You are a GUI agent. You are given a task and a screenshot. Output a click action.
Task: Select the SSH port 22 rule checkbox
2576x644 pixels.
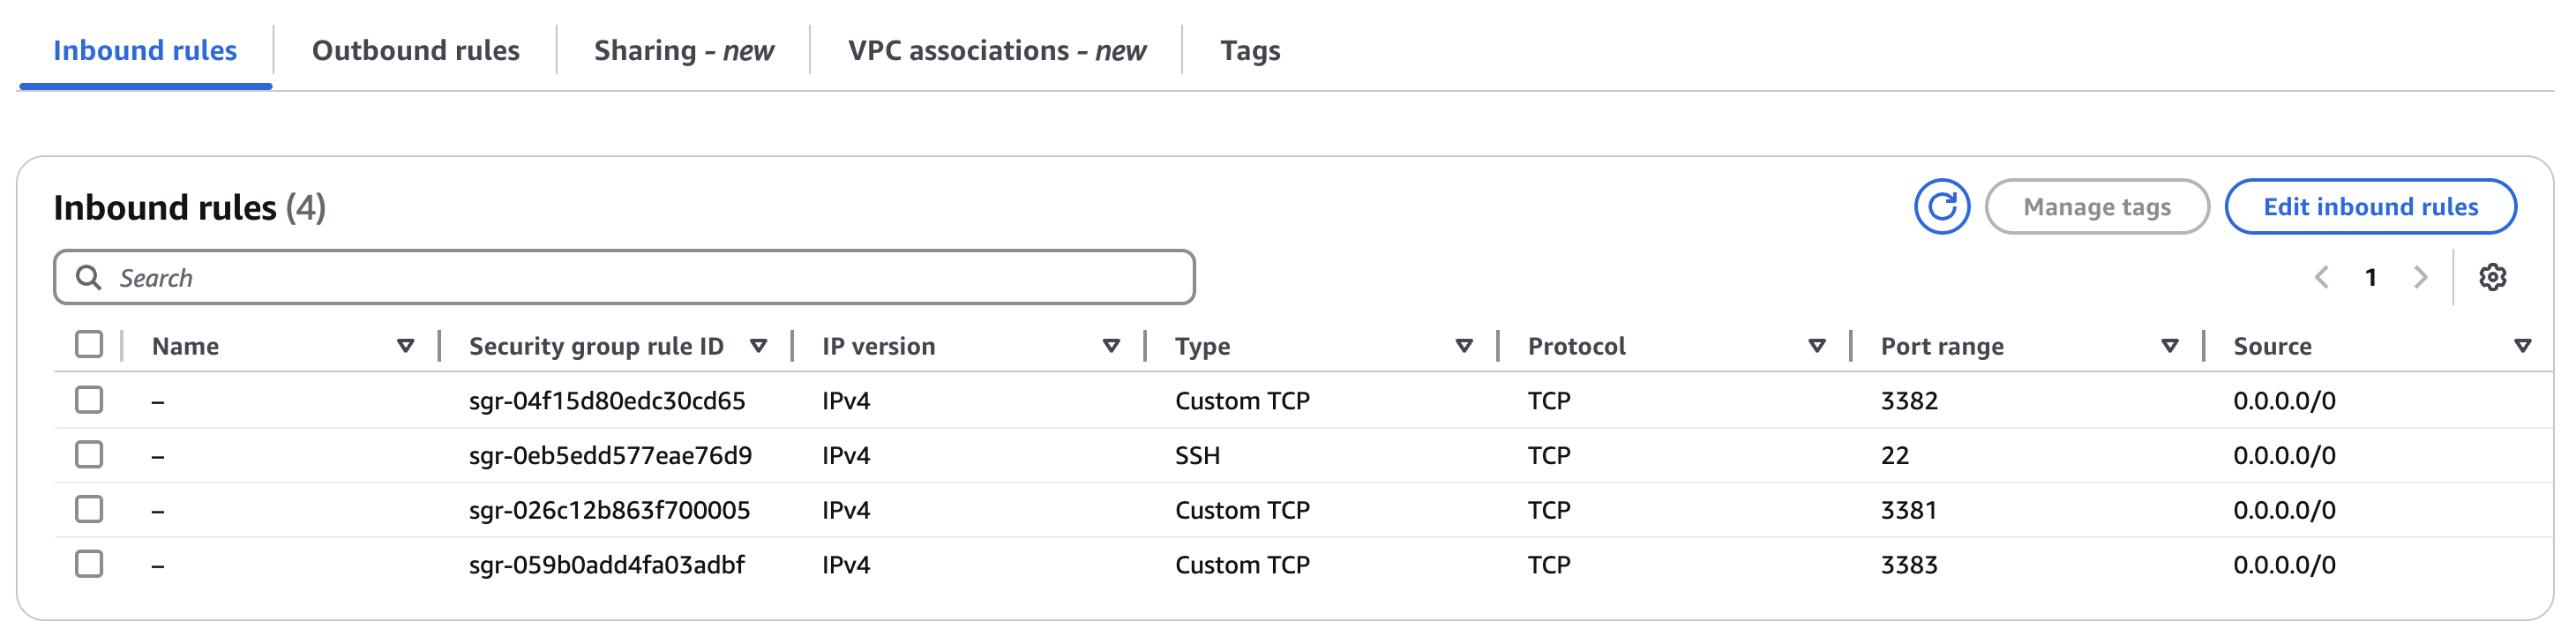pos(89,455)
